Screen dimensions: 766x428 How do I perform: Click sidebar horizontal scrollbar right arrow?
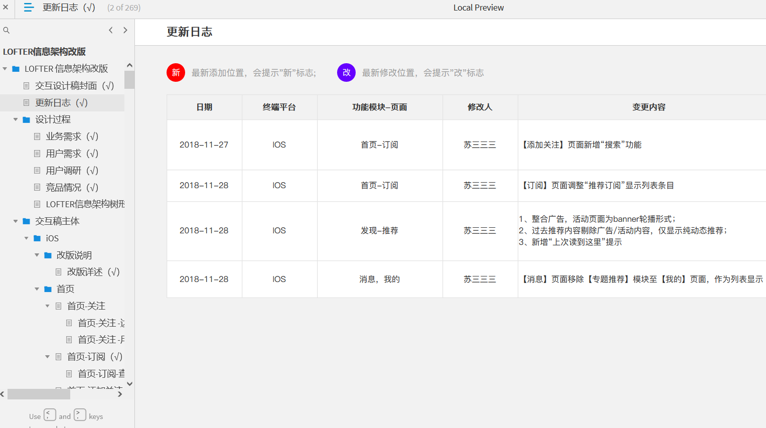120,394
